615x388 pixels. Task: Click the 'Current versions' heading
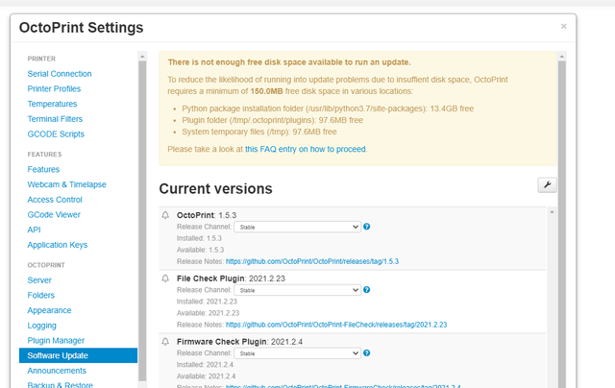[215, 189]
